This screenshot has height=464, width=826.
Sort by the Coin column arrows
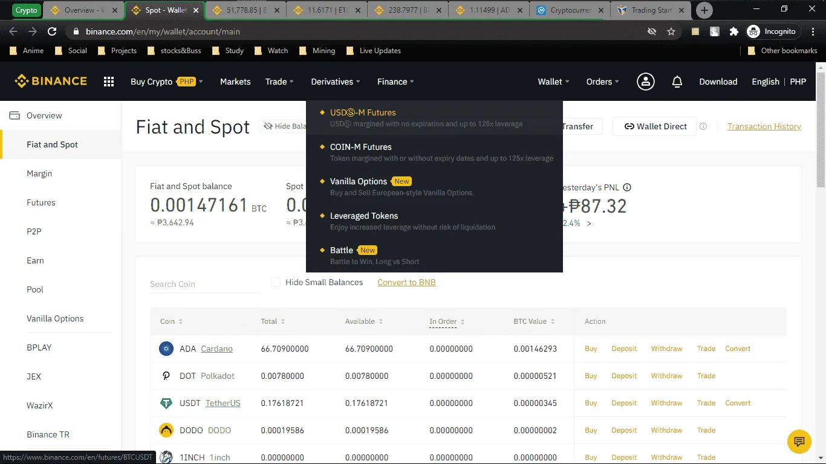click(x=180, y=321)
